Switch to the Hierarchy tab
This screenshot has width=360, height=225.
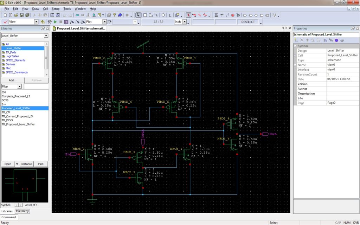click(x=22, y=211)
